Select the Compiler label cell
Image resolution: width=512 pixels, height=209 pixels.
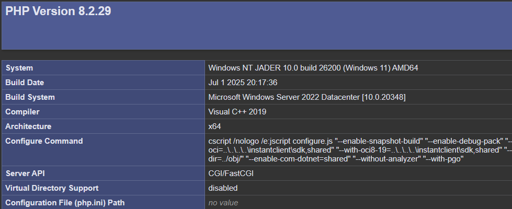click(x=22, y=112)
